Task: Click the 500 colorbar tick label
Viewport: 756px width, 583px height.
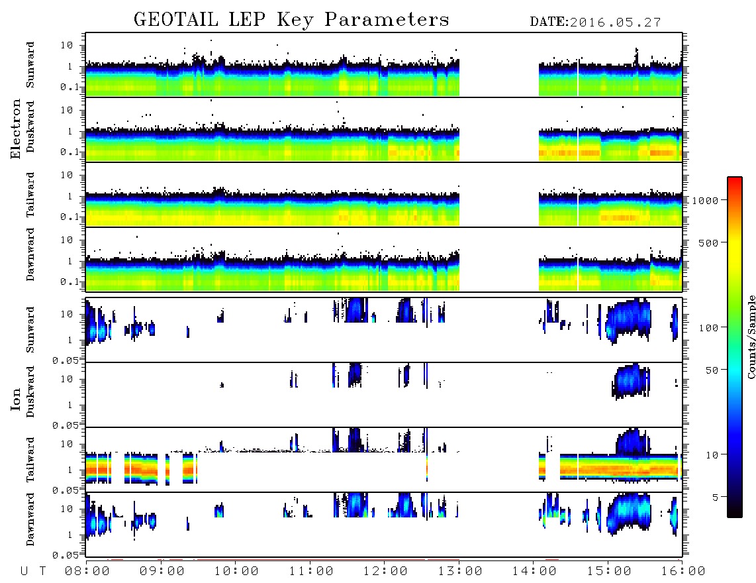Action: 708,242
